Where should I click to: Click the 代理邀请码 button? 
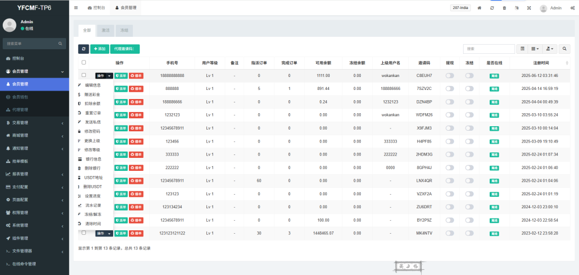click(124, 49)
